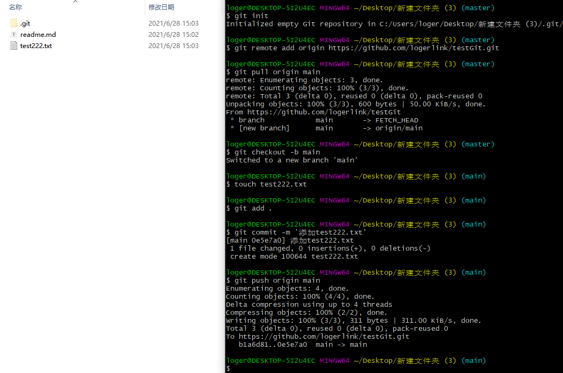Select the .git folder icon
The width and height of the screenshot is (563, 373).
pos(14,24)
